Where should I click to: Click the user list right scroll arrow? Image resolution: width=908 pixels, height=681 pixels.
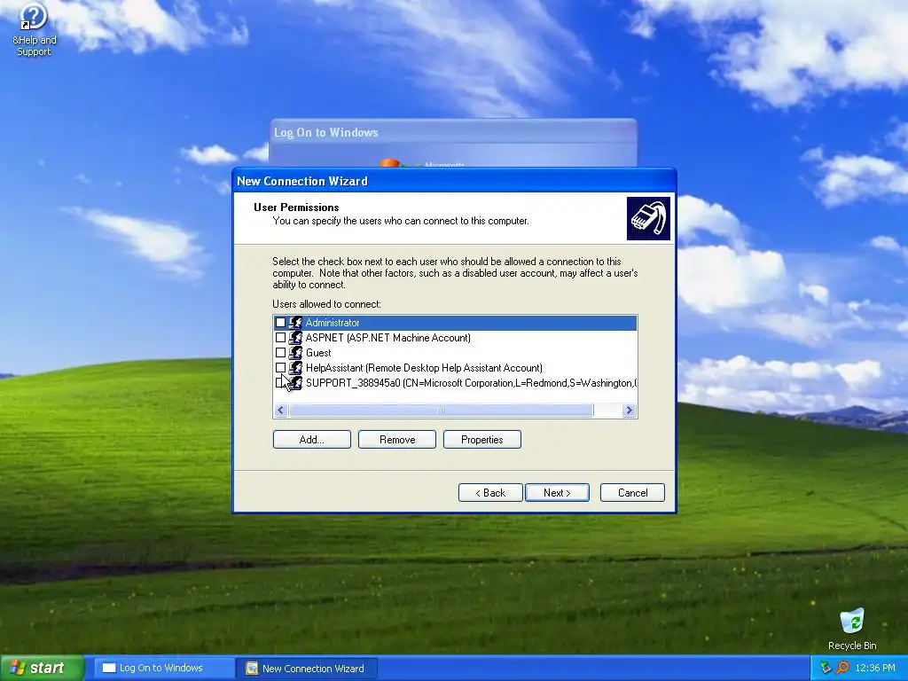click(x=629, y=411)
